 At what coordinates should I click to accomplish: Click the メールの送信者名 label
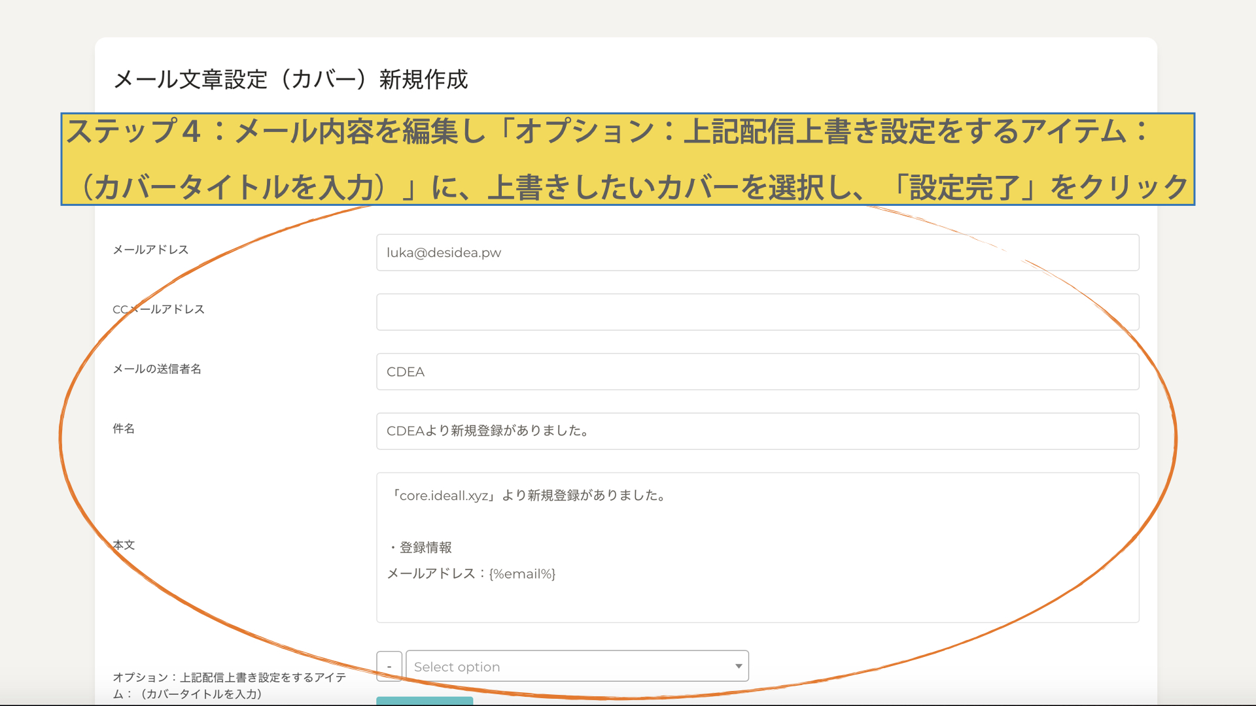(x=157, y=369)
